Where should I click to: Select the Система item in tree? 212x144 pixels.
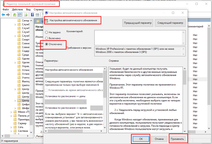click(x=23, y=131)
